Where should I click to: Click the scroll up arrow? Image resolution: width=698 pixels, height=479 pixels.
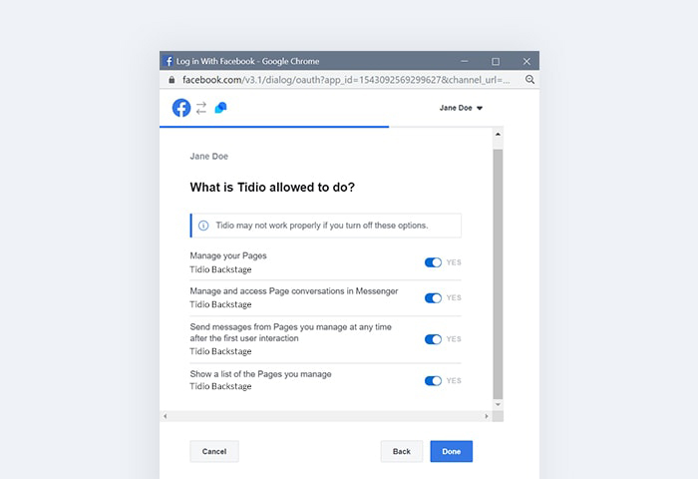click(x=498, y=134)
